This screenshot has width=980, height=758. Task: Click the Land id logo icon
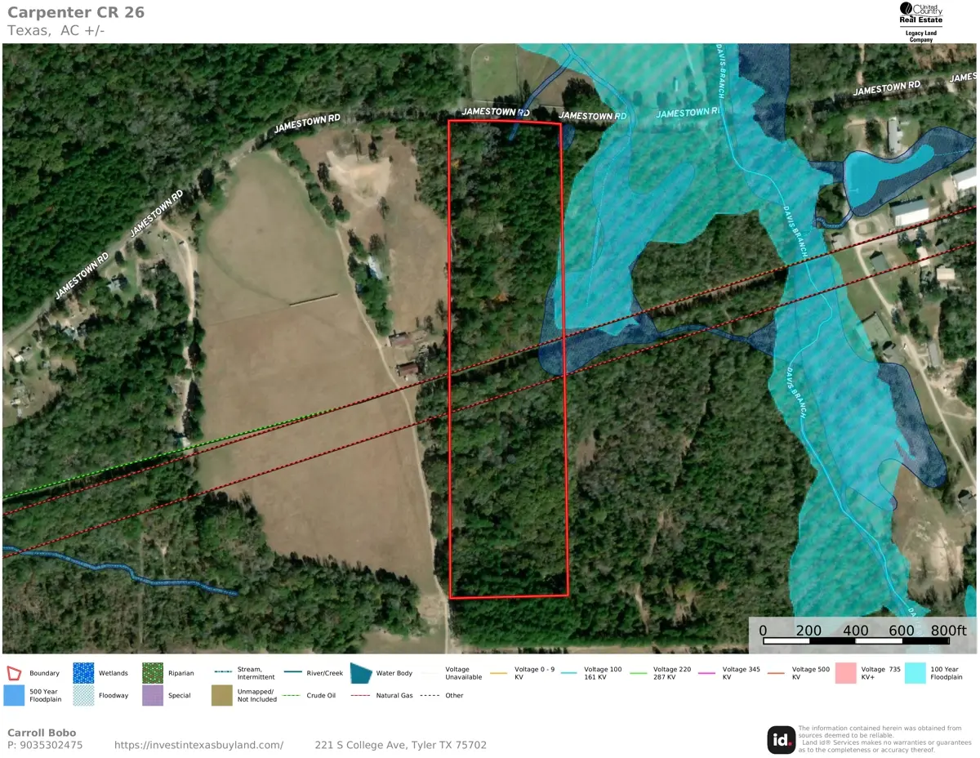pyautogui.click(x=781, y=739)
